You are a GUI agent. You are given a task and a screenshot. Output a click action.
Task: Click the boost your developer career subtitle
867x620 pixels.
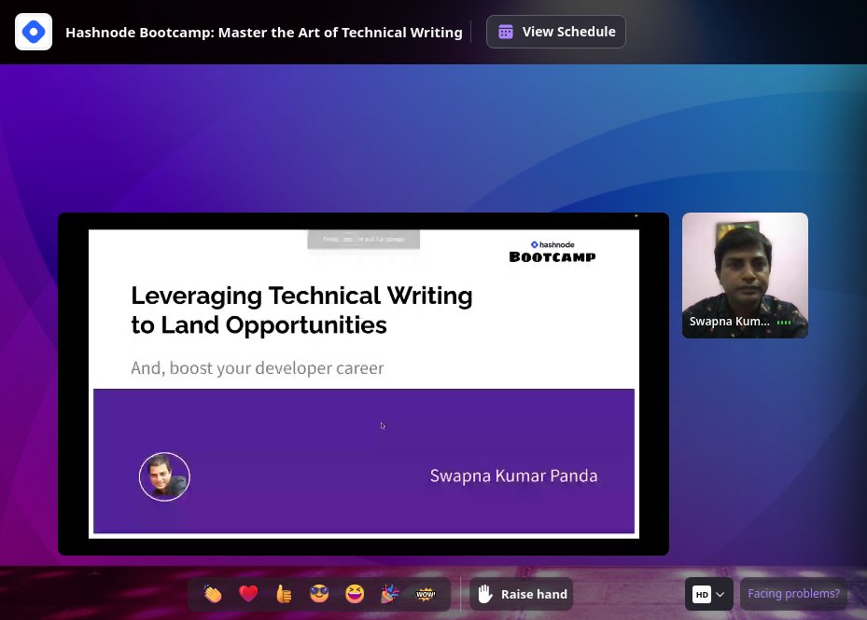258,368
